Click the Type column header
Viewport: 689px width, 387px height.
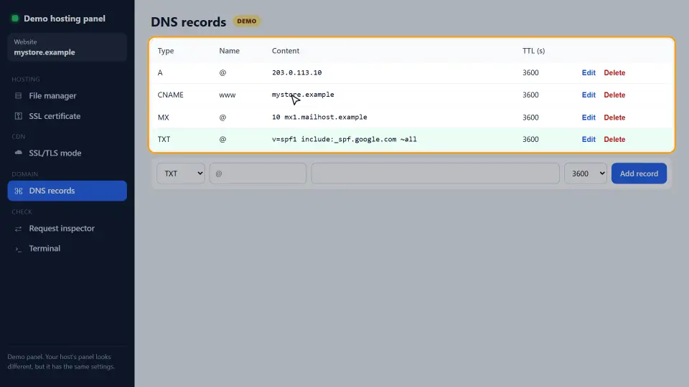point(166,50)
